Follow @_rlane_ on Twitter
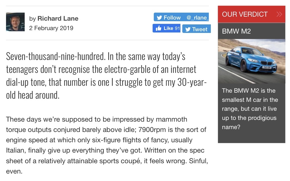 pos(181,17)
